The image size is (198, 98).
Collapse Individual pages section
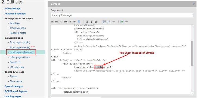coord(3,38)
